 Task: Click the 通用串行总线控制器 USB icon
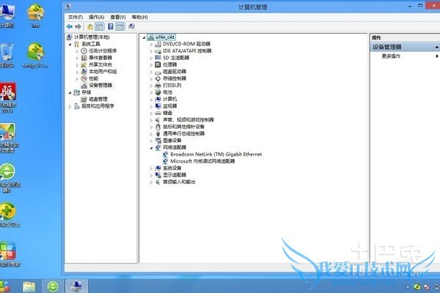point(158,134)
